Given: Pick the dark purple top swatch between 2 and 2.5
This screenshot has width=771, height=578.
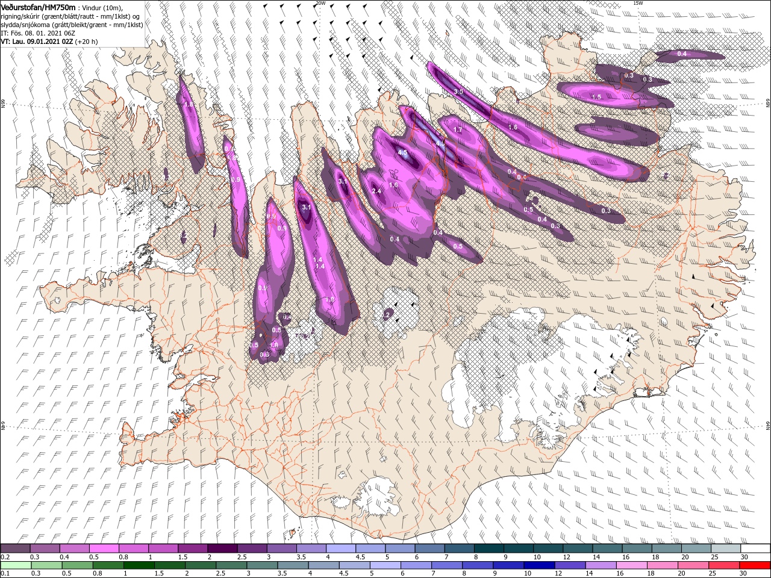Looking at the screenshot, I should 222,548.
